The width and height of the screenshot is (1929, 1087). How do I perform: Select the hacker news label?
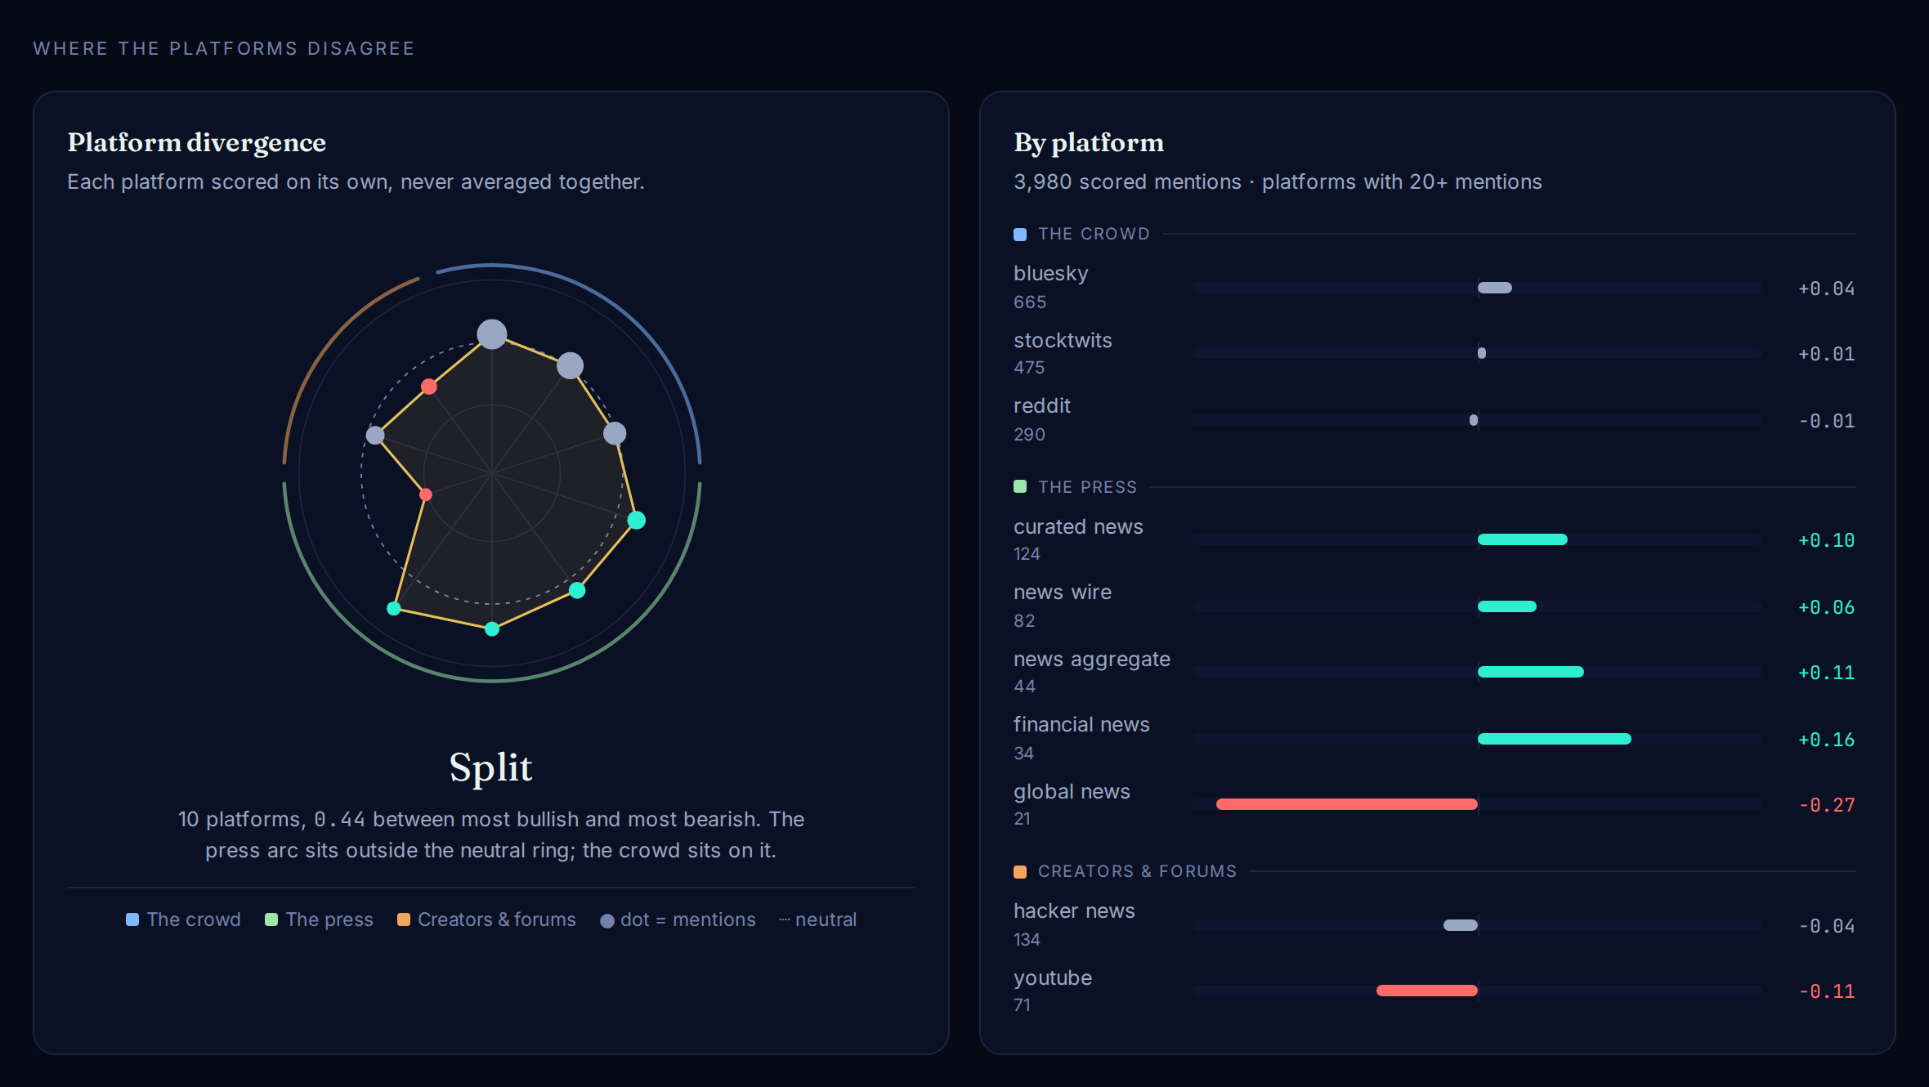[1074, 910]
